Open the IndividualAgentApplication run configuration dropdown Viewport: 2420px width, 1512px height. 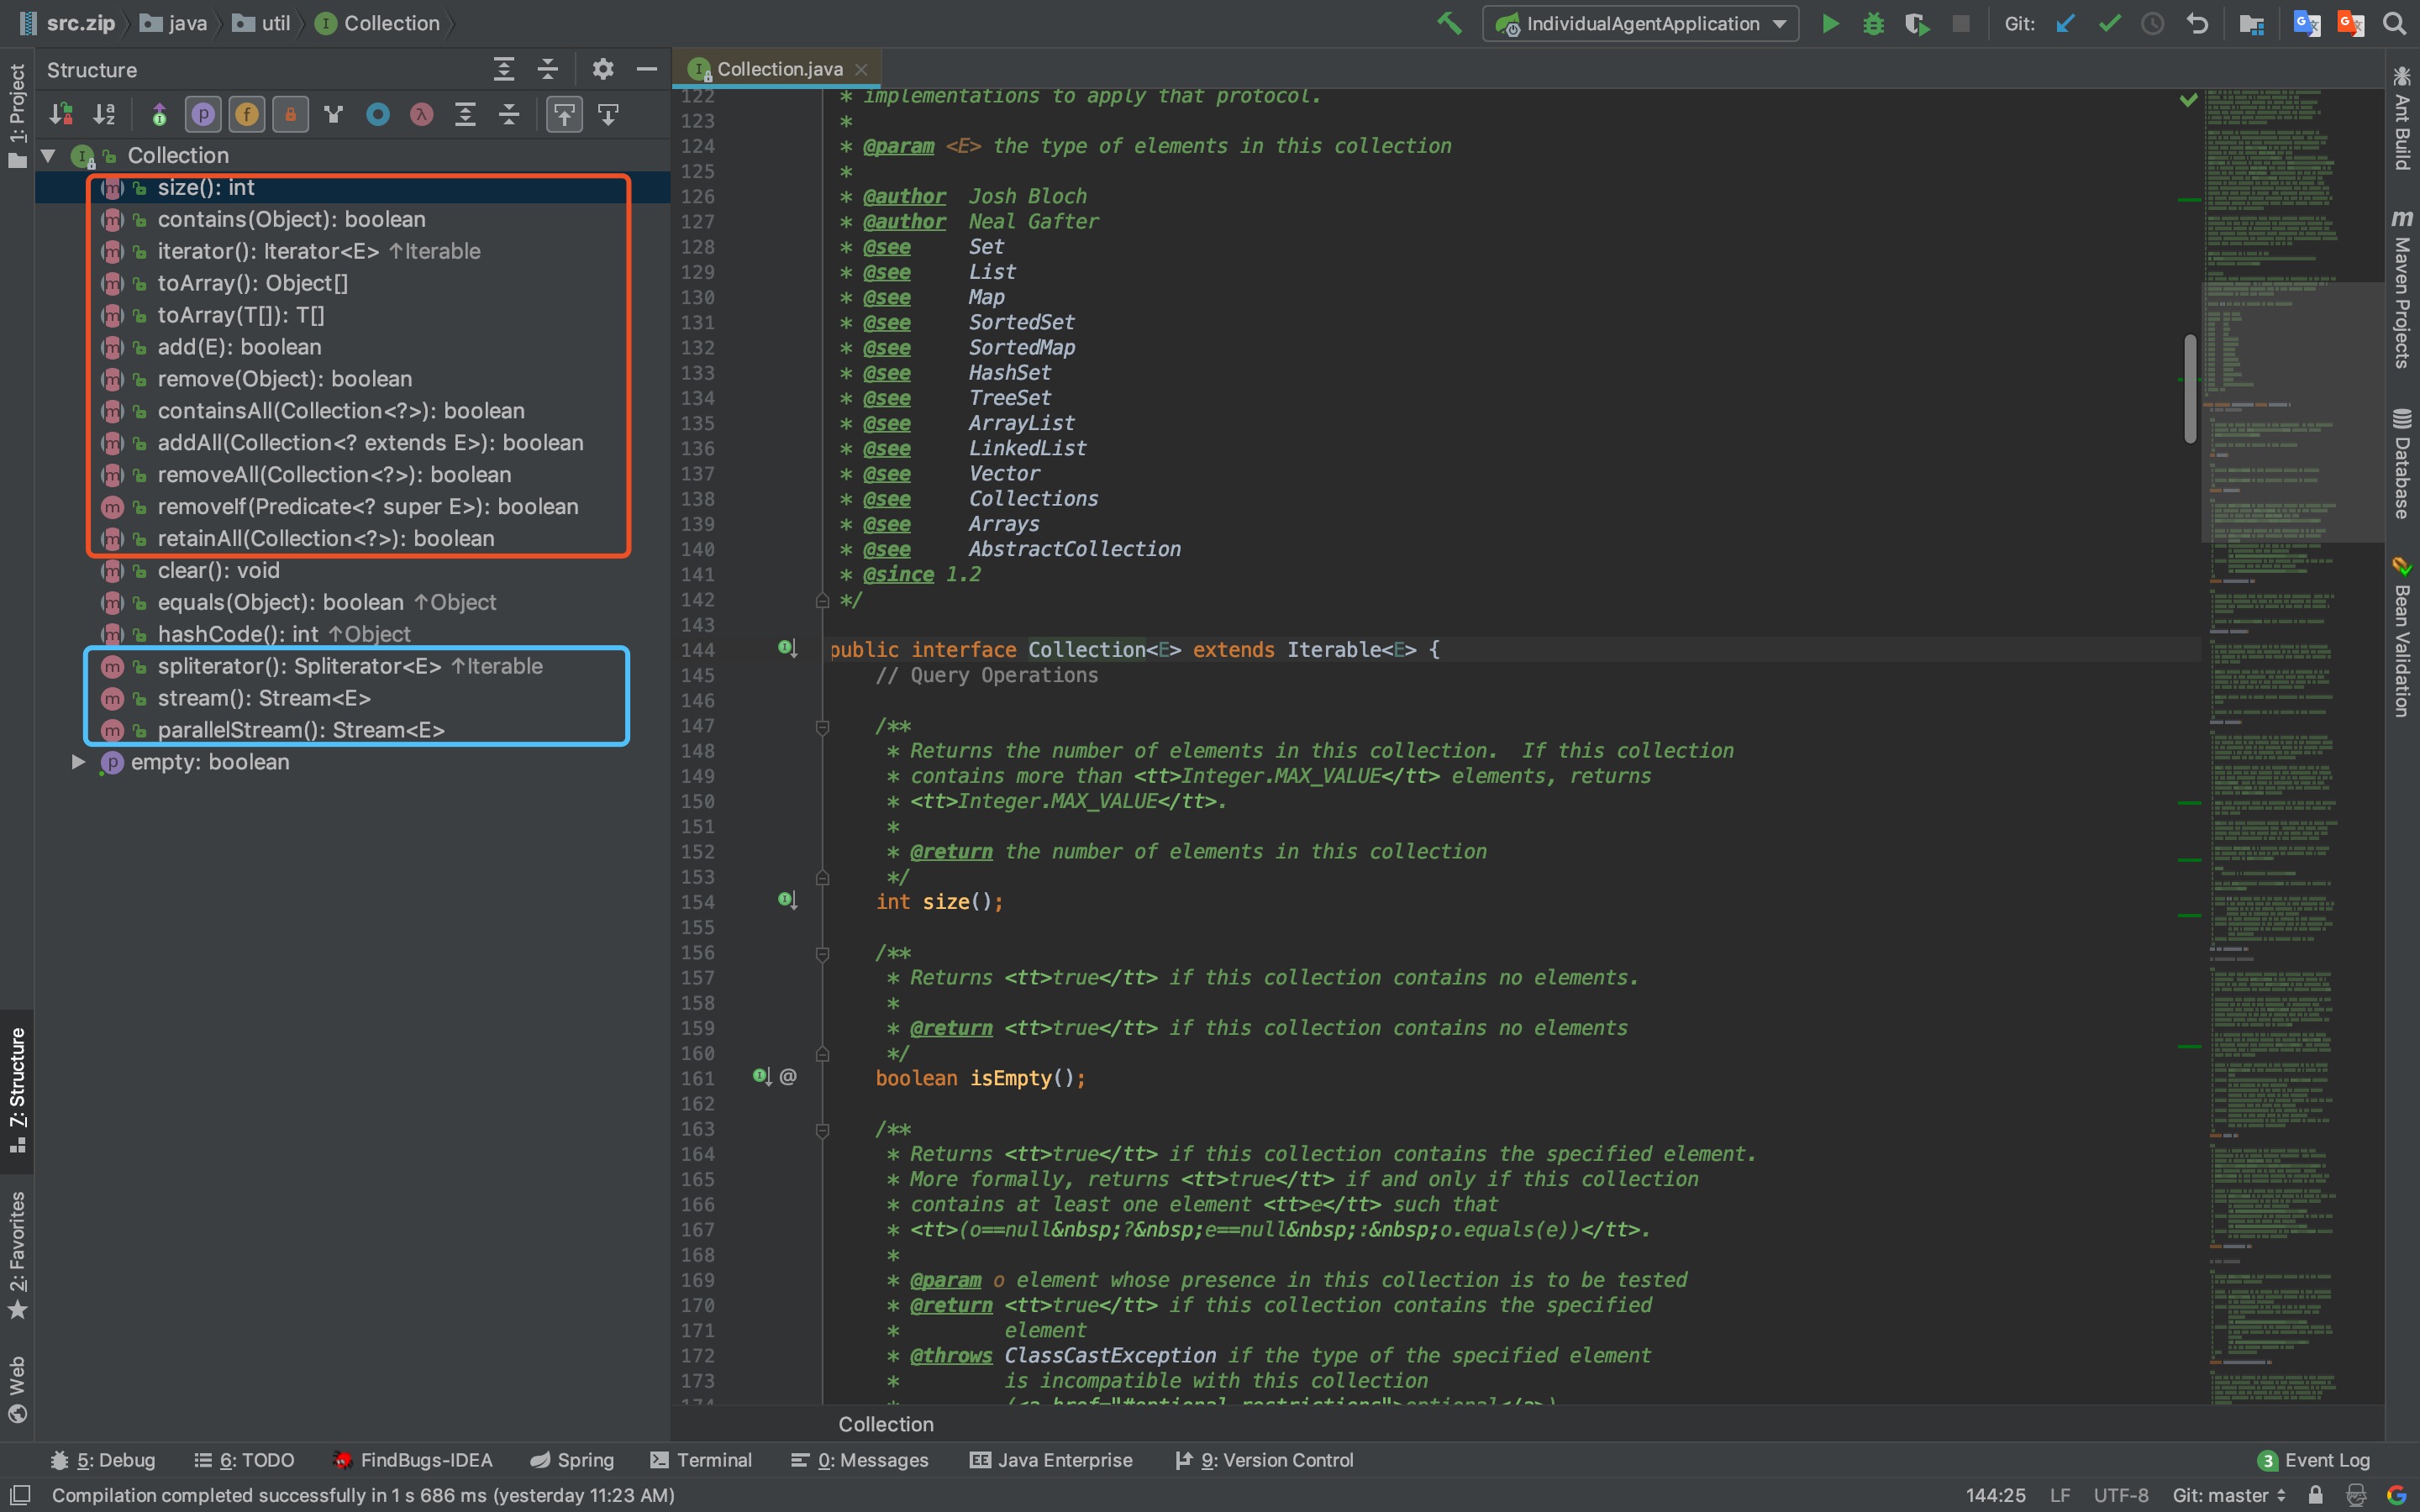[x=1640, y=23]
